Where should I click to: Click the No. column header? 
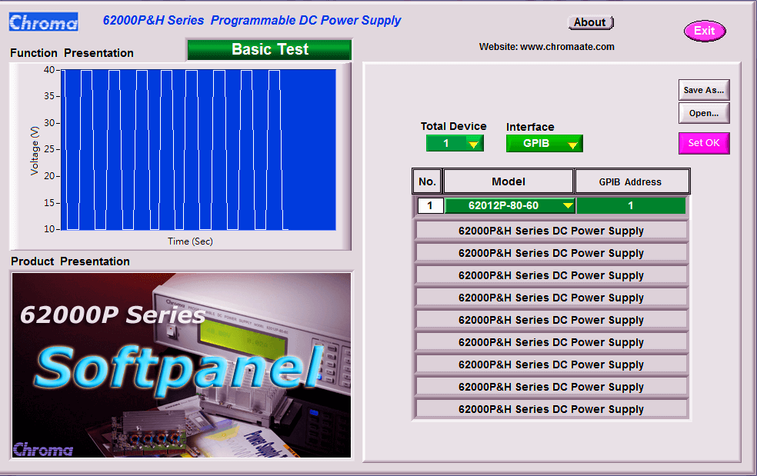coord(427,182)
